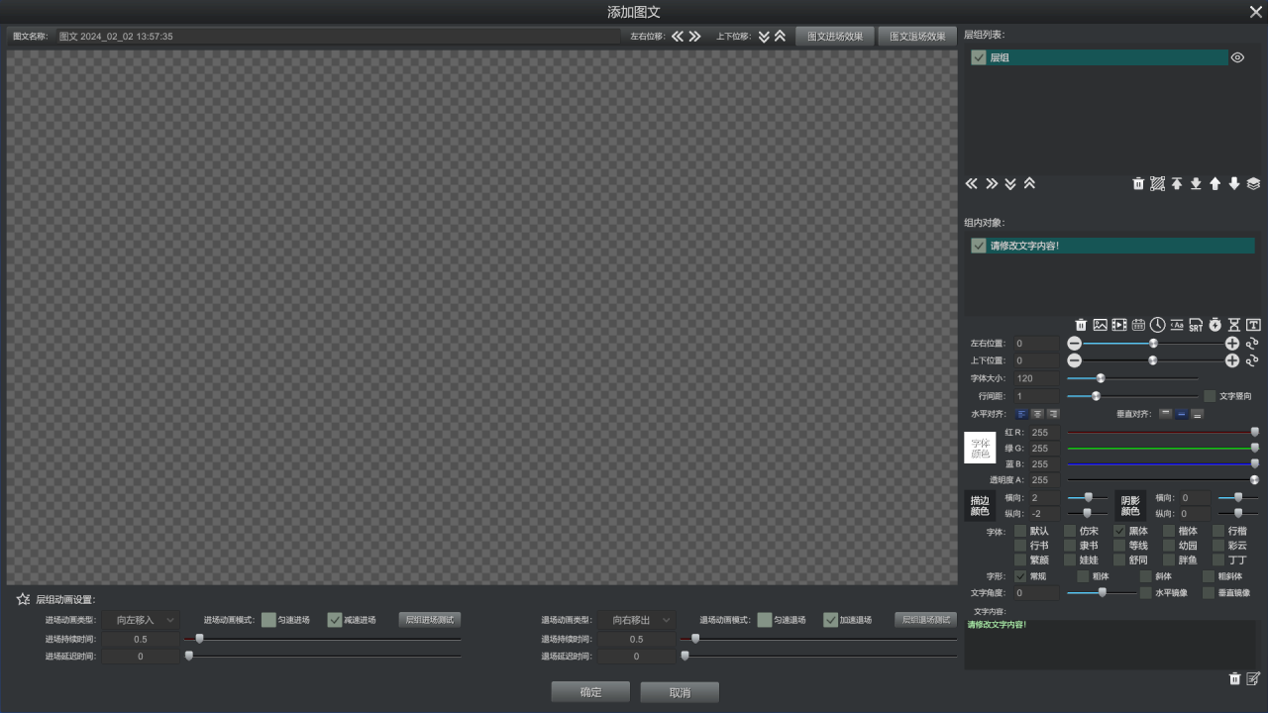Click the link icon for 左右位置

tap(1252, 343)
